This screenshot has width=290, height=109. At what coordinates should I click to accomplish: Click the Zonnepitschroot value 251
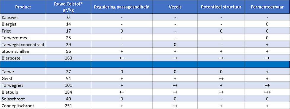(x=68, y=105)
